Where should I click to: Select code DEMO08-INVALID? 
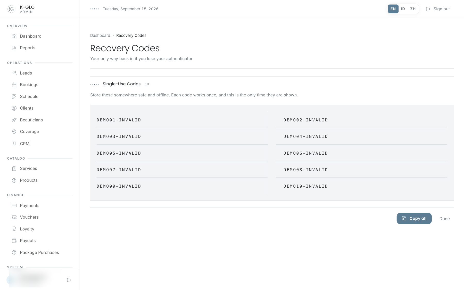306,170
